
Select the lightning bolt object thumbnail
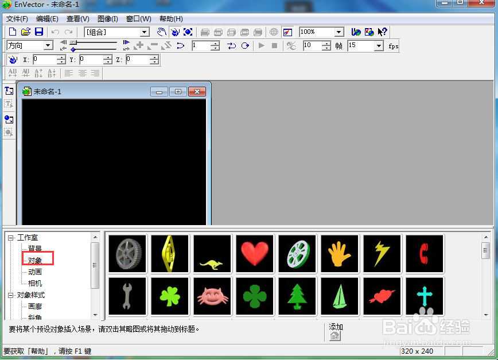(382, 254)
